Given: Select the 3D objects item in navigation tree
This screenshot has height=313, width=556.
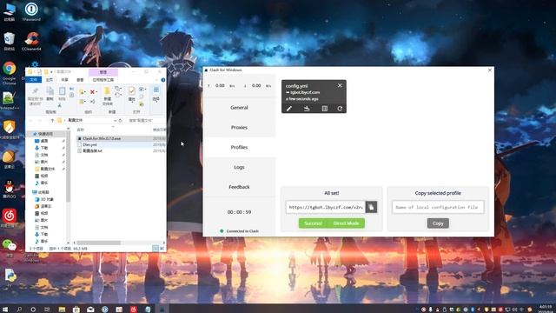Looking at the screenshot, I should [46, 199].
